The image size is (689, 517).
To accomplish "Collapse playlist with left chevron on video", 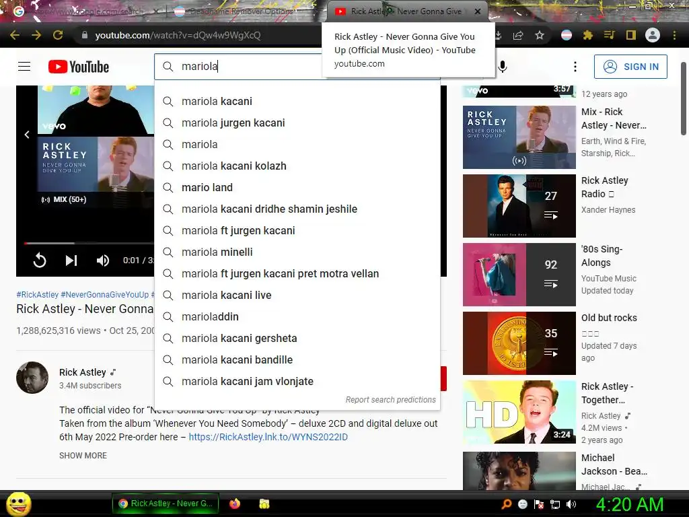I will [x=27, y=135].
